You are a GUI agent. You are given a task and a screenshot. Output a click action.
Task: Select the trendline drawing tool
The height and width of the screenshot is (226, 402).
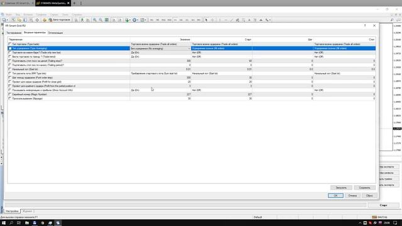click(x=232, y=20)
